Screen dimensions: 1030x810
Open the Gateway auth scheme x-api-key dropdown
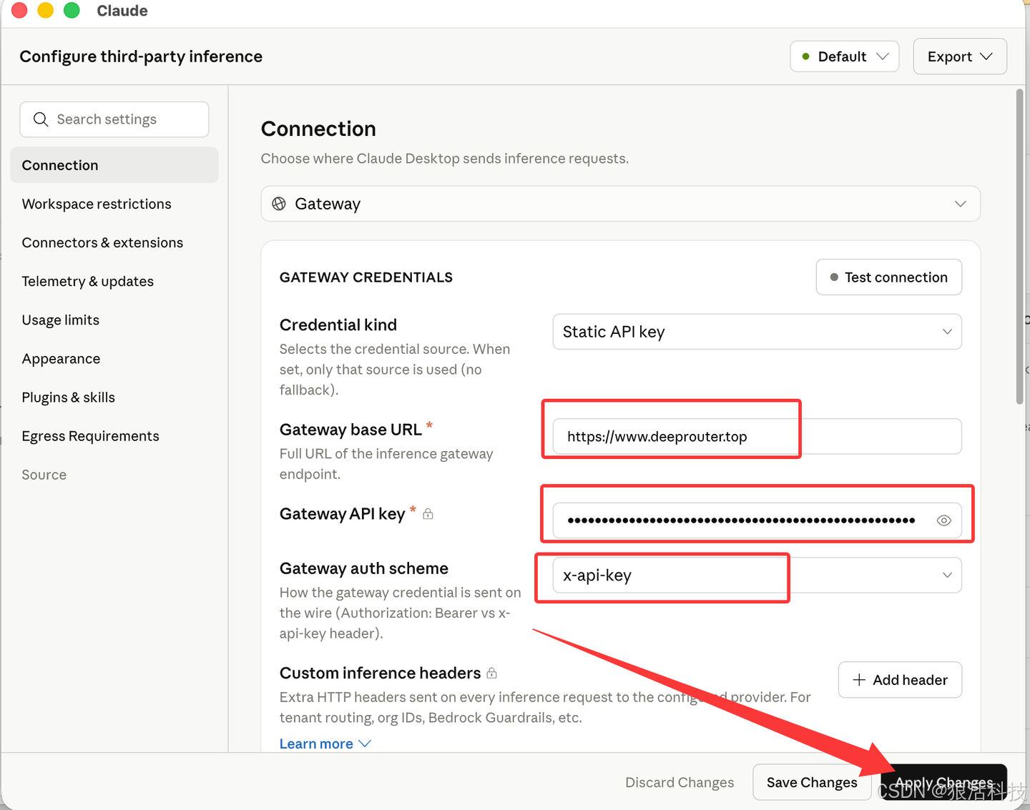(x=757, y=576)
